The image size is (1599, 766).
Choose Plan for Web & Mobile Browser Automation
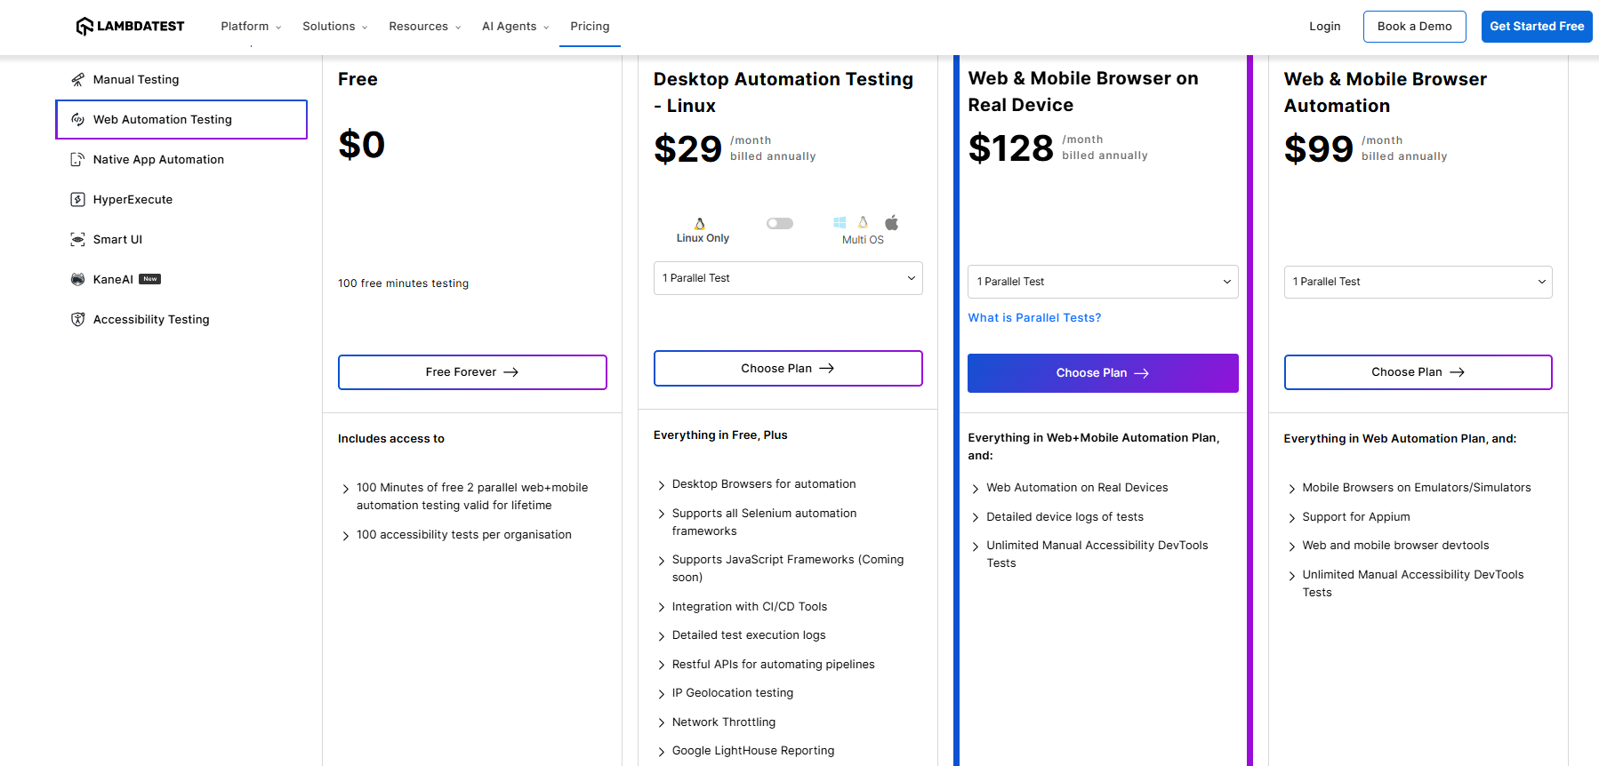click(1418, 372)
